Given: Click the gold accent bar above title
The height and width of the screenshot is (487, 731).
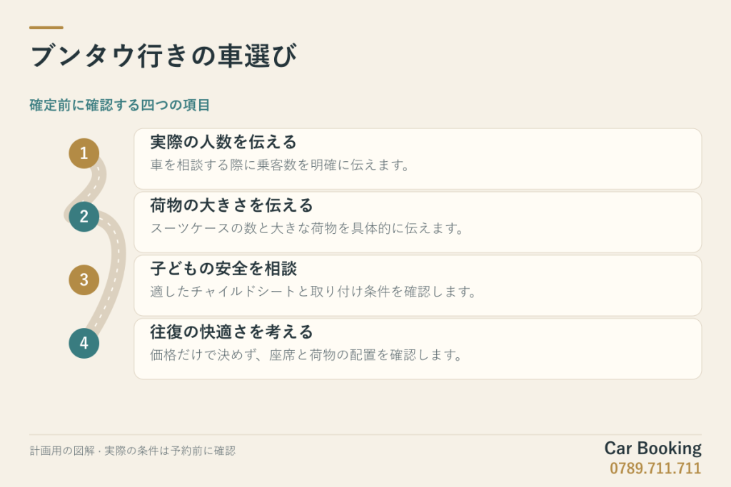Looking at the screenshot, I should click(46, 28).
